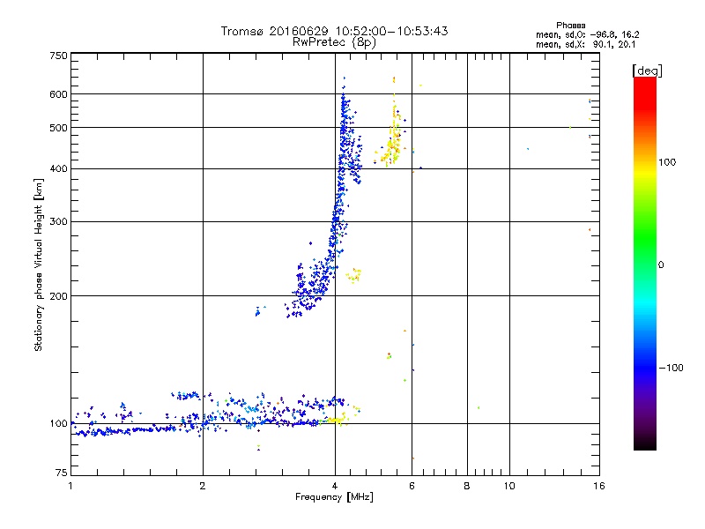Click the -100 tick label on colorbar
705x529 pixels.
[672, 367]
